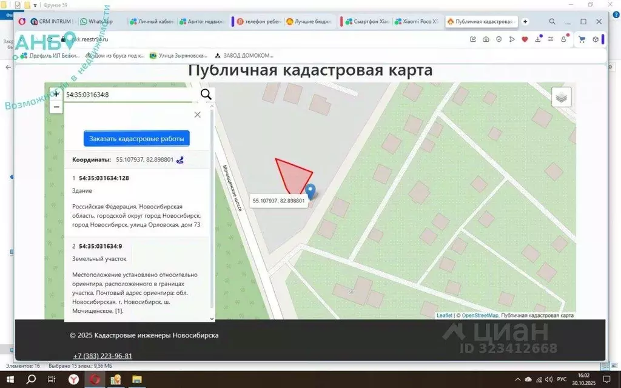Switch to the WhatsApp tab
The width and height of the screenshot is (621, 388).
tap(97, 21)
